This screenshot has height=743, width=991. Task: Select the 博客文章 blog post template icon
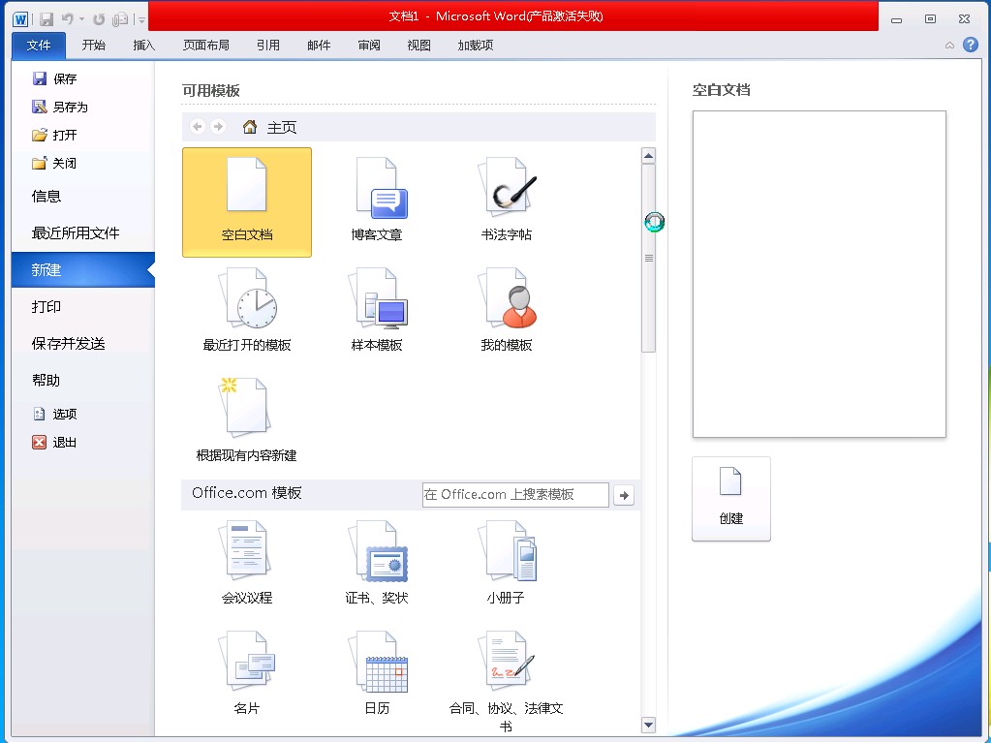tap(377, 201)
